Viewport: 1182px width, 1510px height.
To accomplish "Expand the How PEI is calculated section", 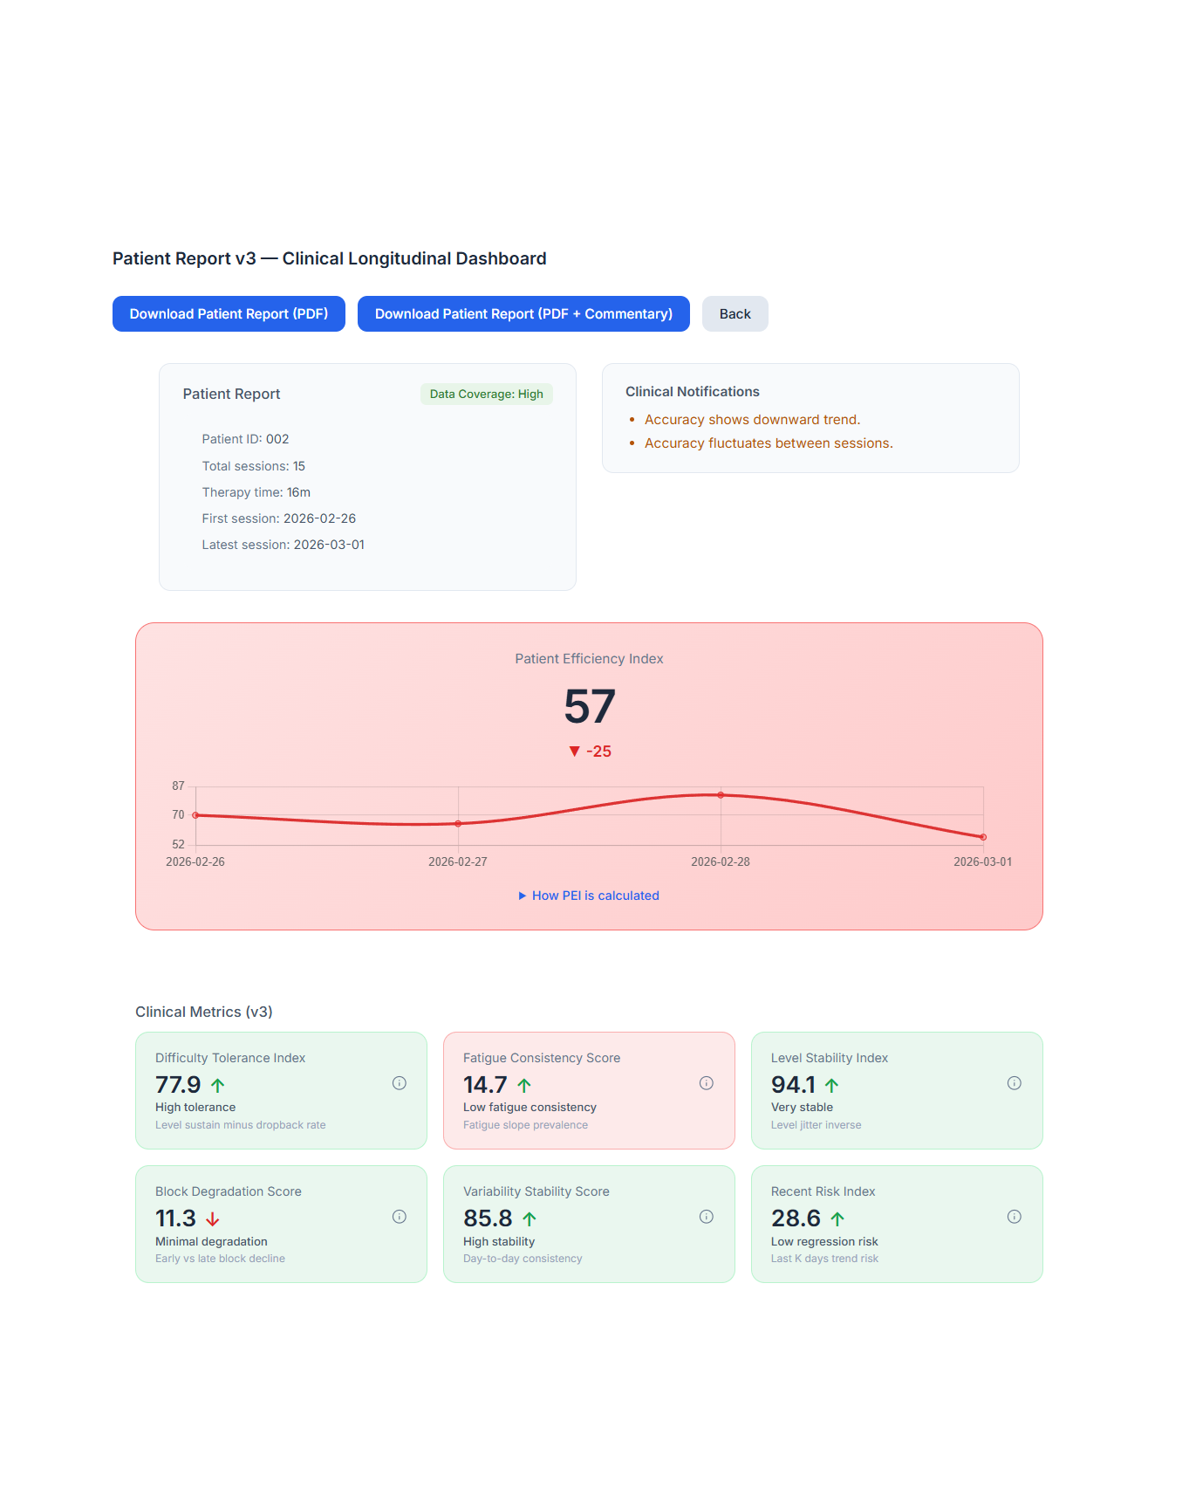I will point(589,896).
